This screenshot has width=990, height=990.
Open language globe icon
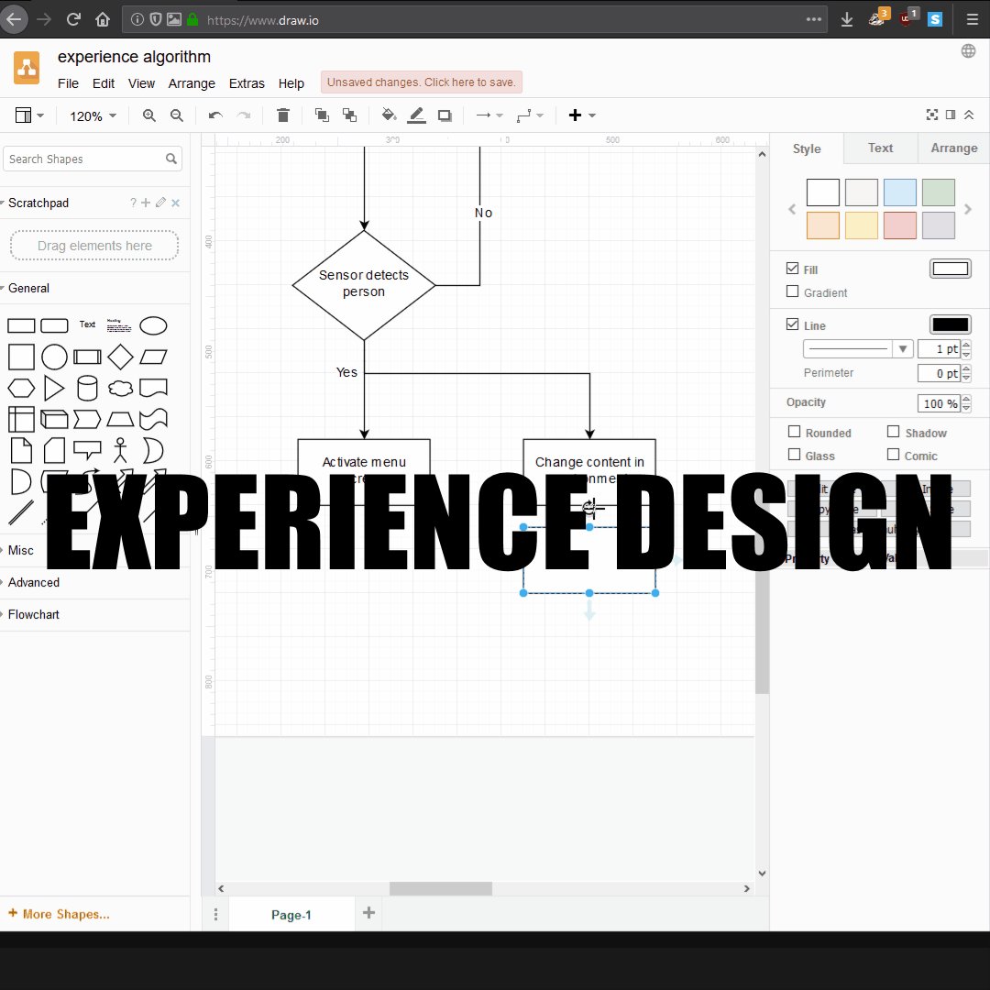968,51
